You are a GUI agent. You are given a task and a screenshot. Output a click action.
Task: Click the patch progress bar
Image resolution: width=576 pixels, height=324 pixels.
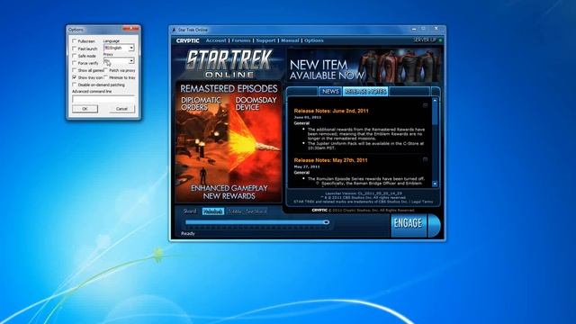point(257,222)
